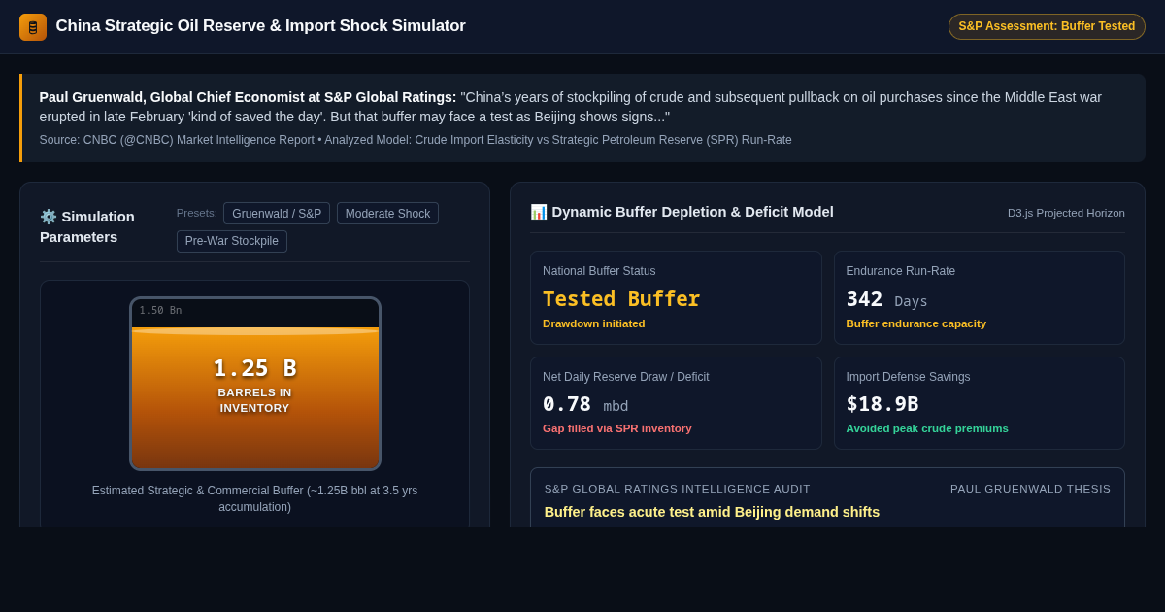Click the 'Buffer endurance capacity' note

point(916,323)
